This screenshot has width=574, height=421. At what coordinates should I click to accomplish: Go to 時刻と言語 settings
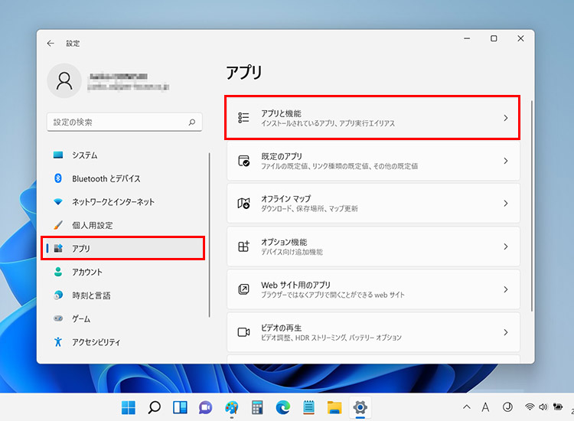pos(91,295)
